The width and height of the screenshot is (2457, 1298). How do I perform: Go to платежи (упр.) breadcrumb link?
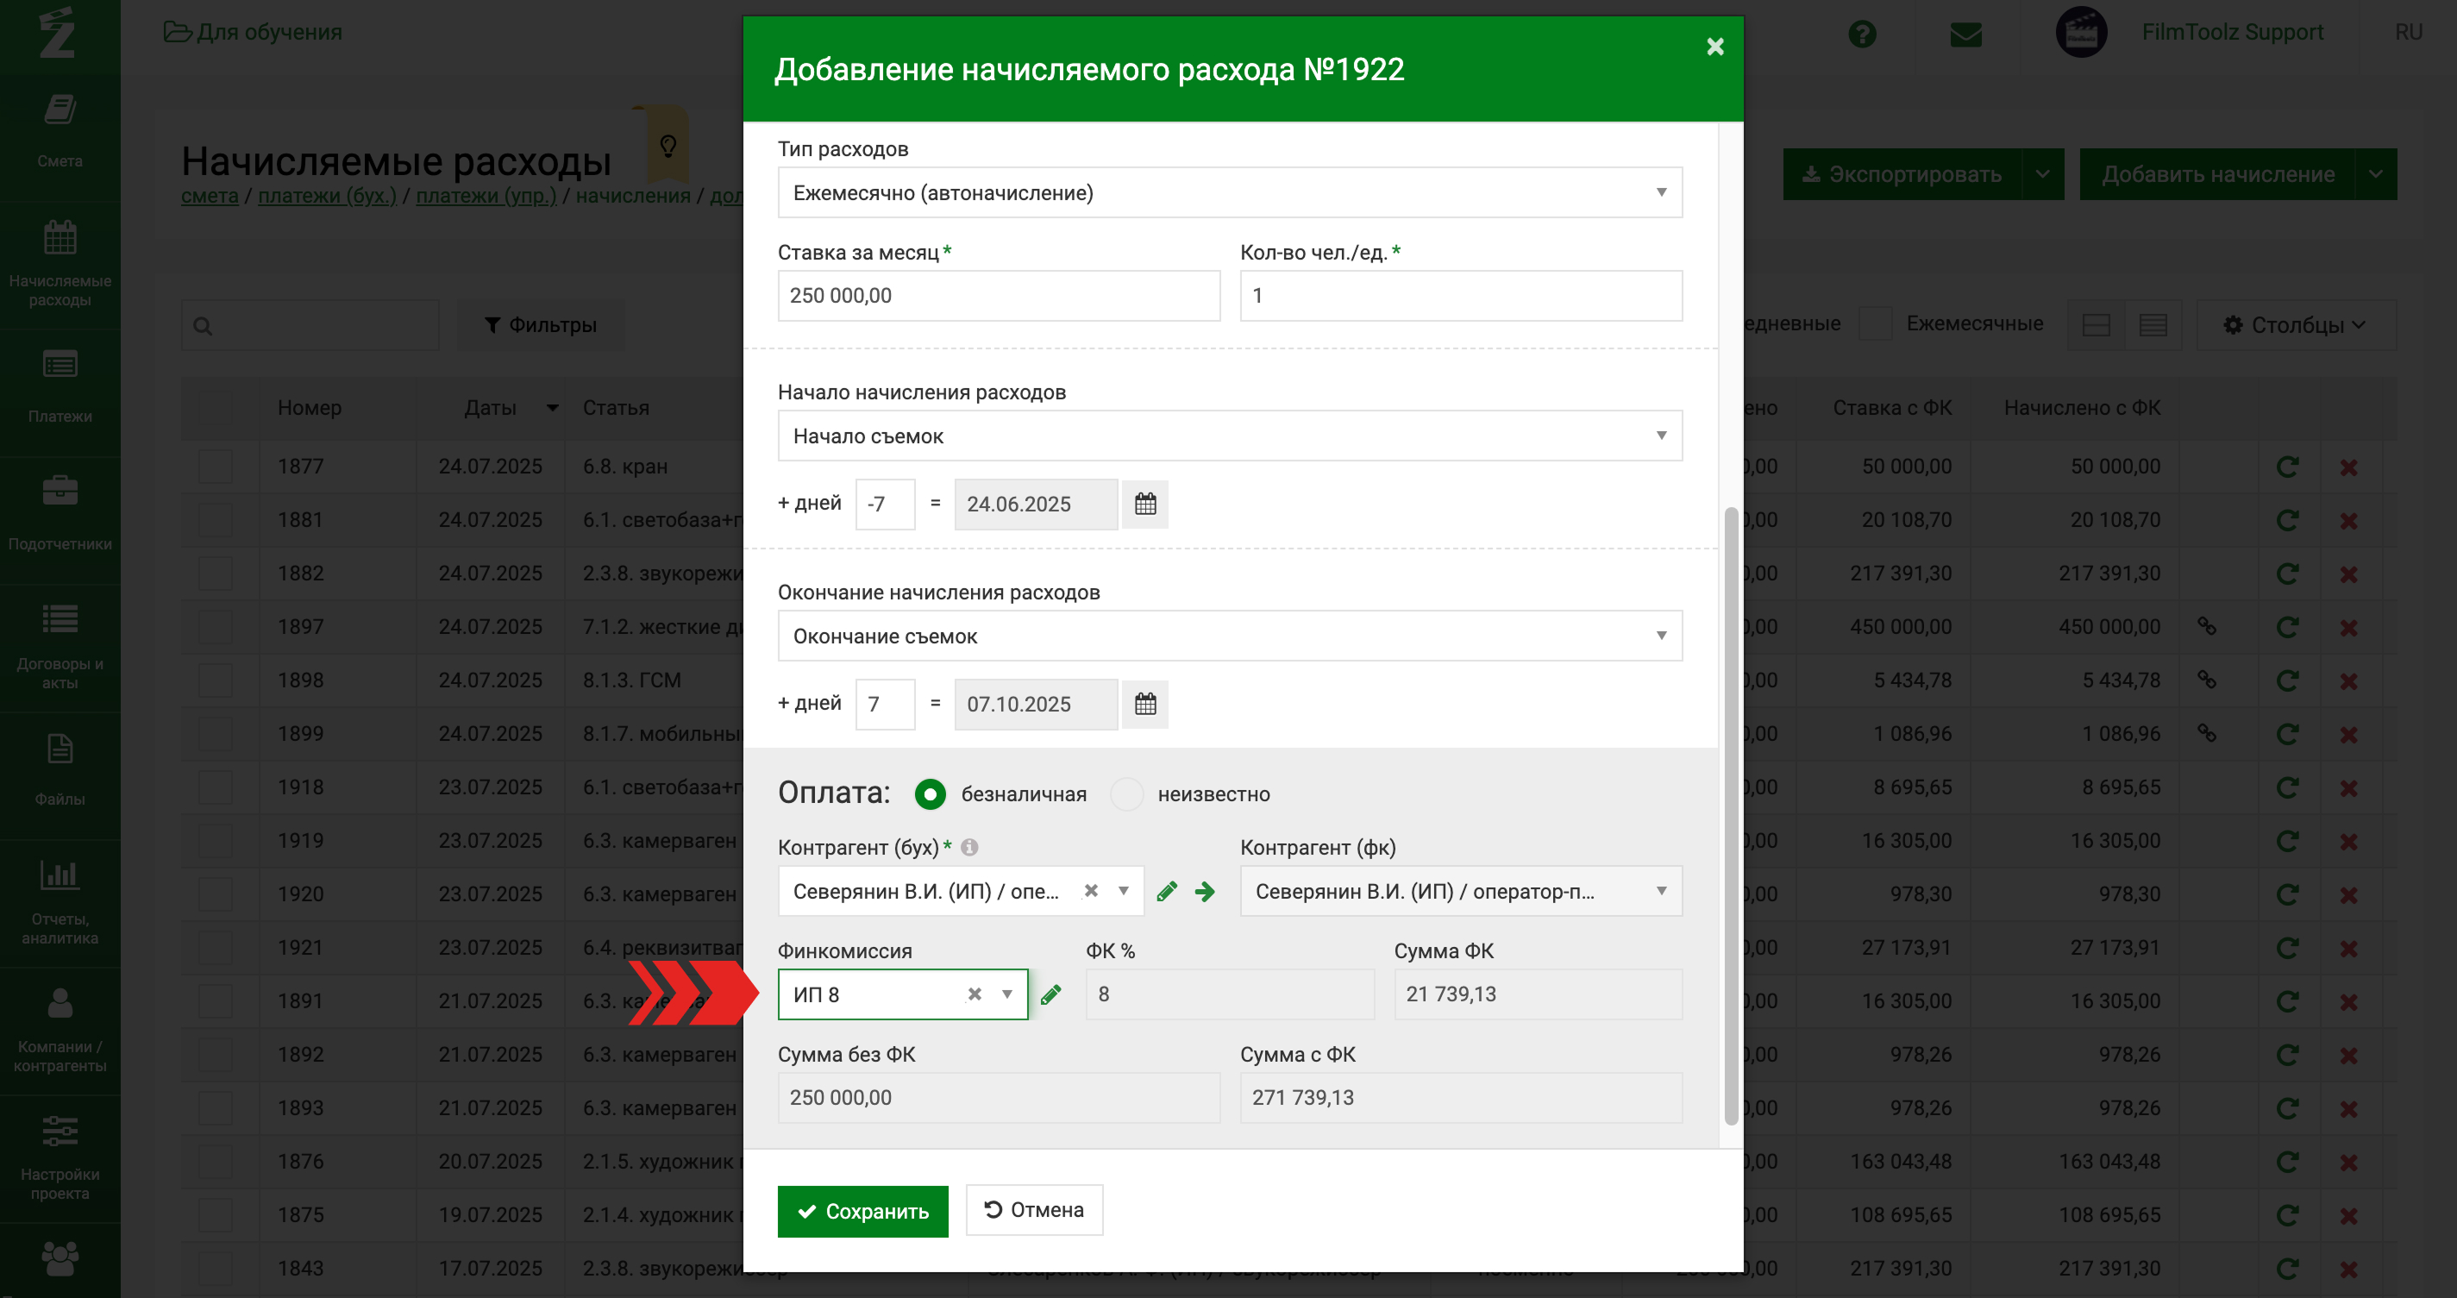coord(486,196)
